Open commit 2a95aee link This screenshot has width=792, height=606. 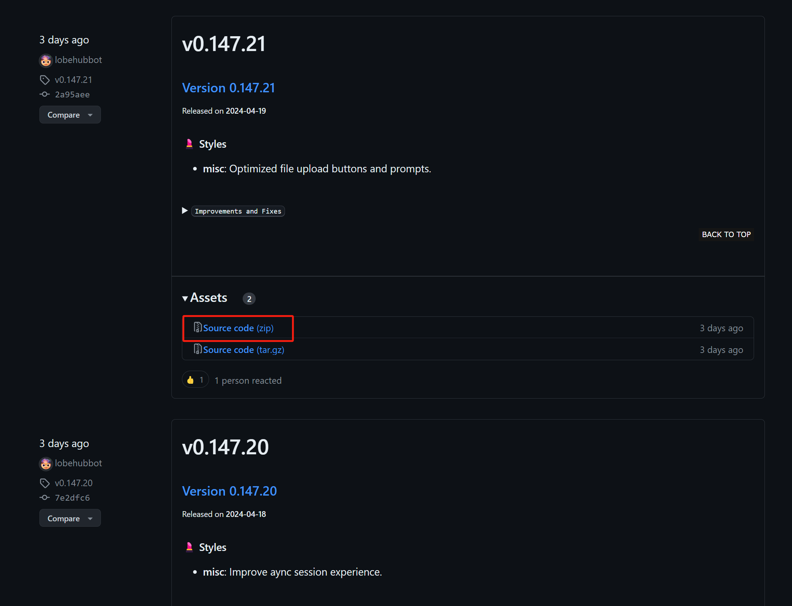pos(72,94)
